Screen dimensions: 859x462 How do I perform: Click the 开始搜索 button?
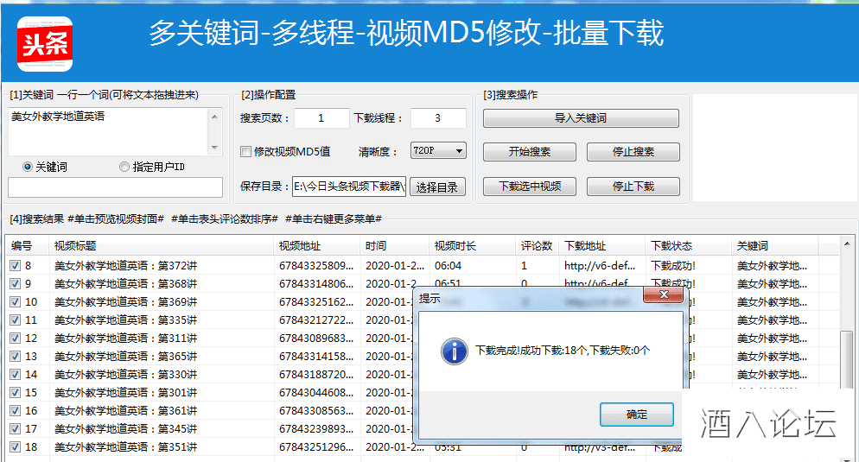click(529, 152)
